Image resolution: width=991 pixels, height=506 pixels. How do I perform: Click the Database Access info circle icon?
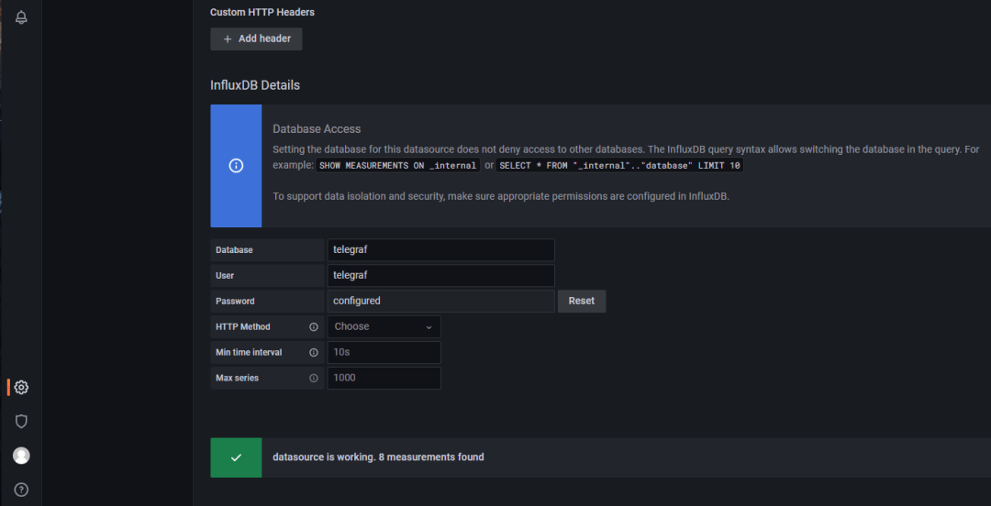tap(236, 166)
